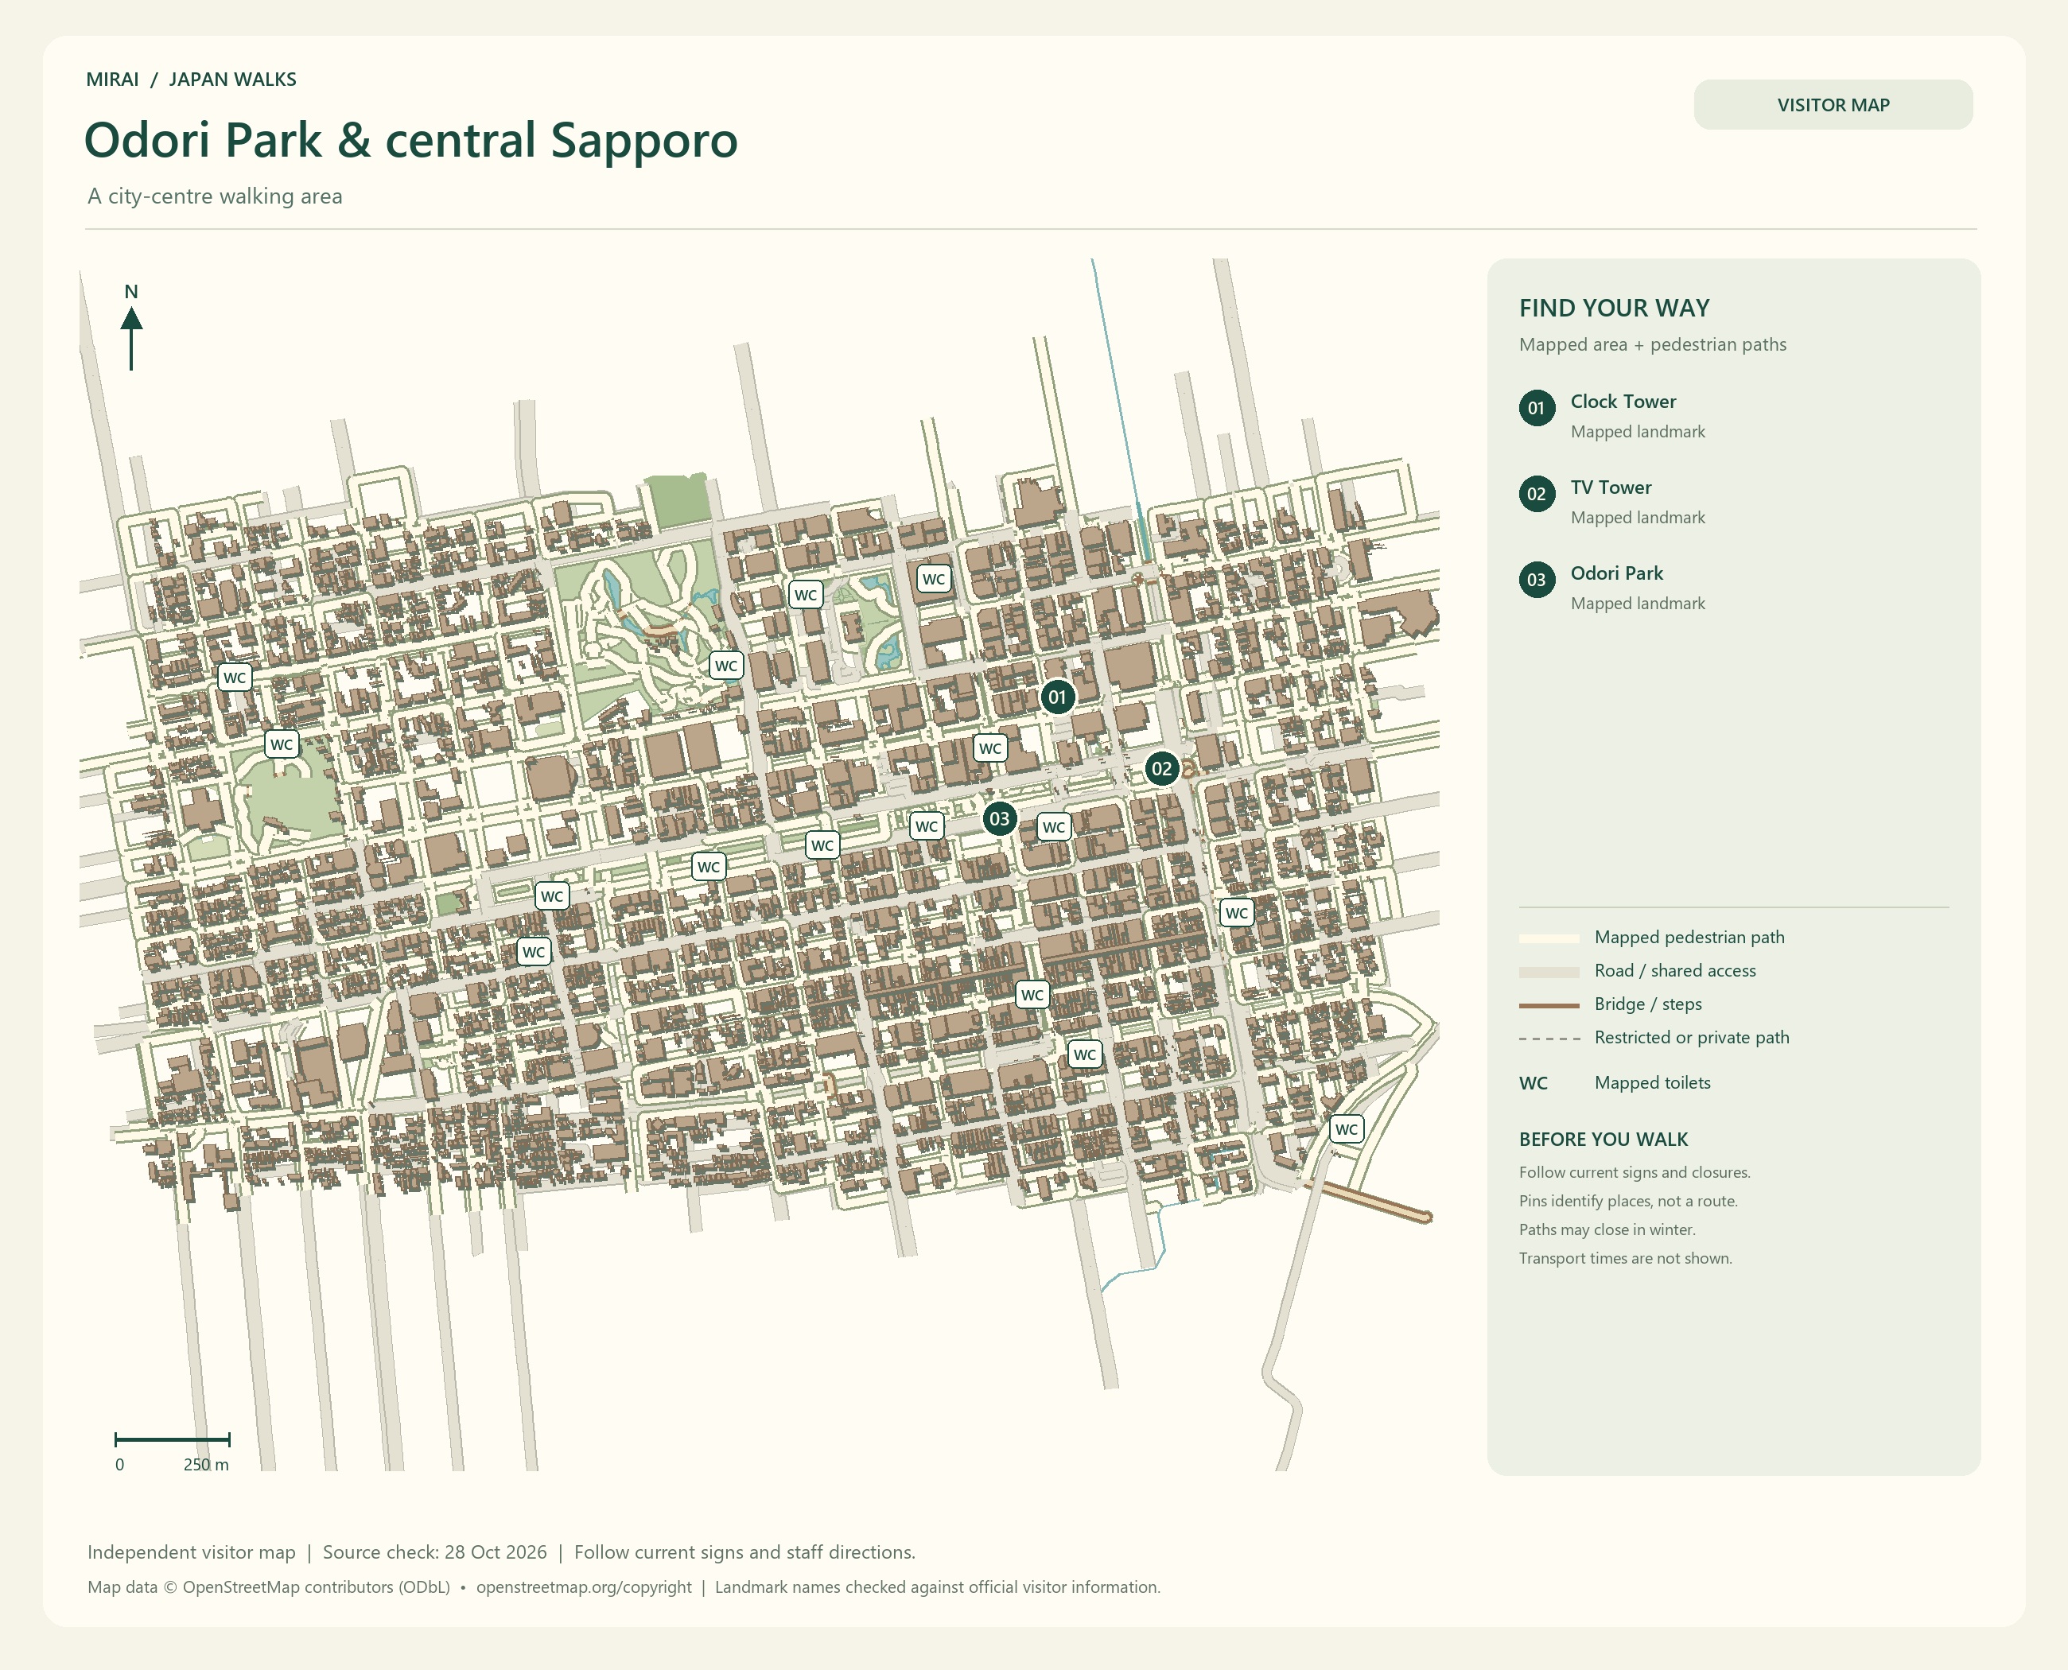Click the 03 badge in the legend list
Viewport: 2068px width, 1670px height.
coord(1537,580)
